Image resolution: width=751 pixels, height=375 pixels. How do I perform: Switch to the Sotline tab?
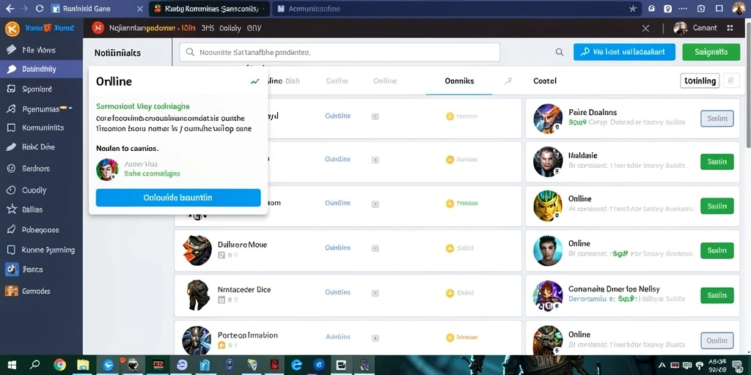click(x=337, y=81)
